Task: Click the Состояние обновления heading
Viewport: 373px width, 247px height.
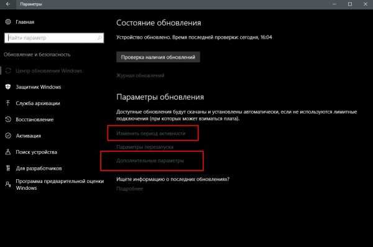Action: 159,23
